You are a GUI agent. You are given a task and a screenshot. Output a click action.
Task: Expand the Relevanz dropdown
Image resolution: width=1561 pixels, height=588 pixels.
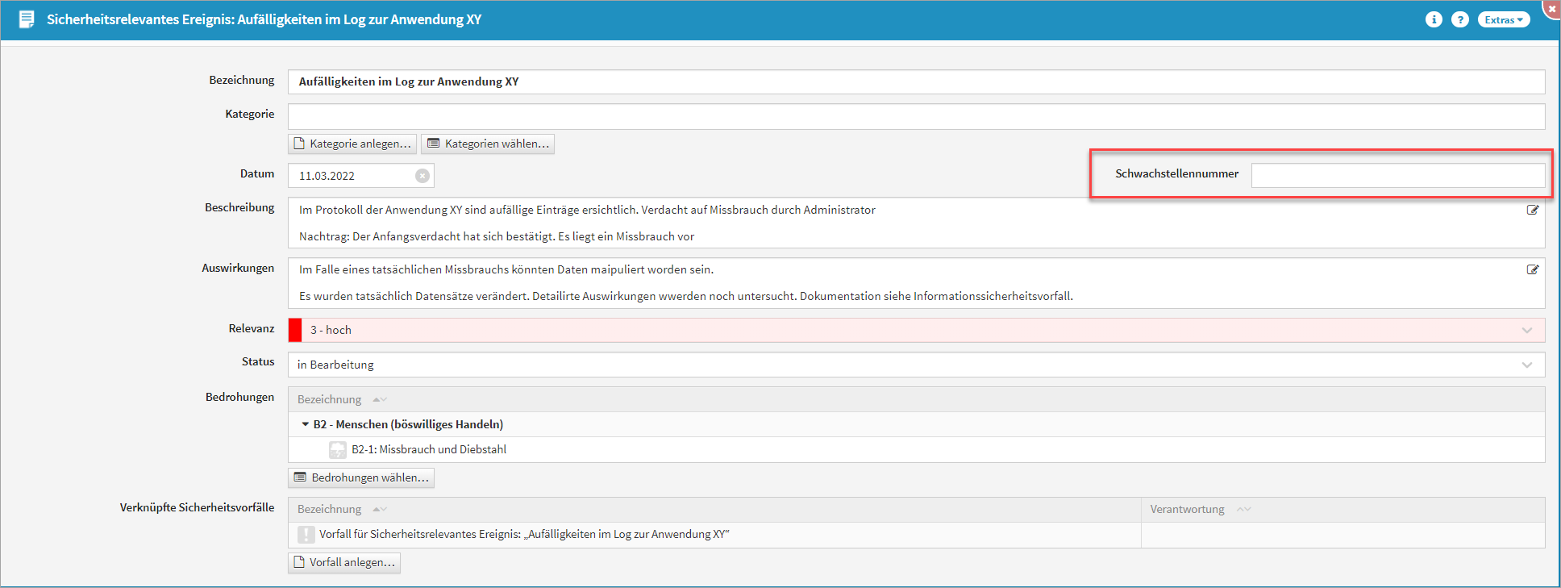pos(1526,331)
